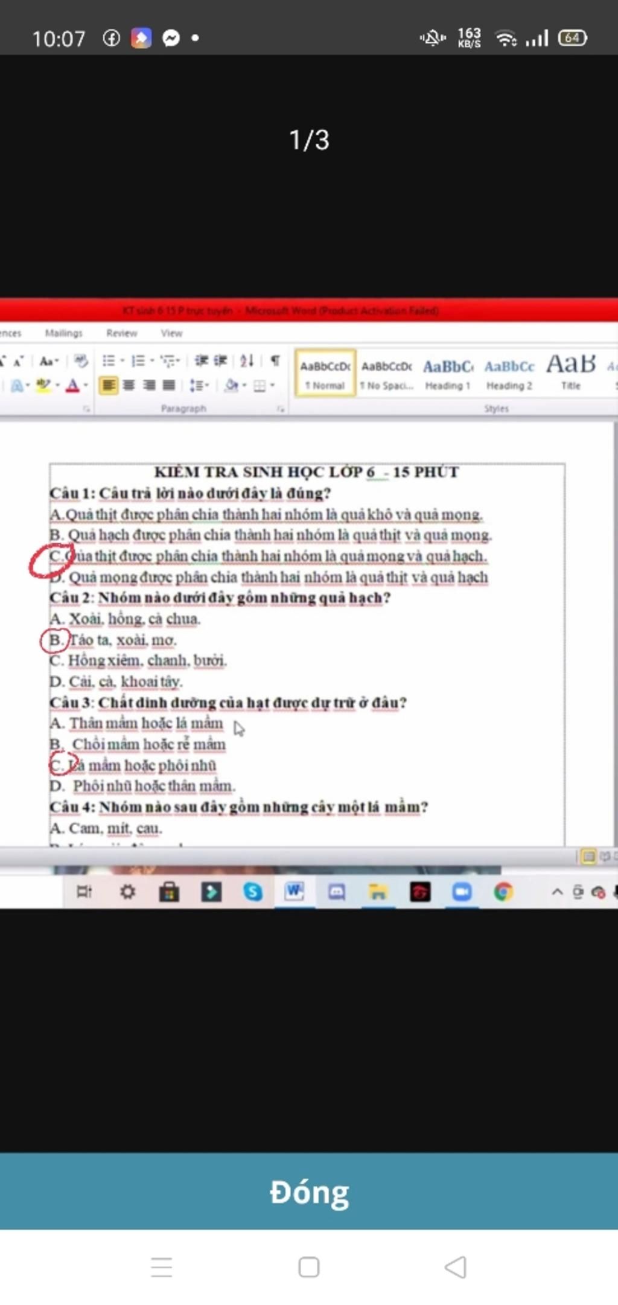The width and height of the screenshot is (618, 1305).
Task: Click the text 'KIỂM TRA SINH HỌC LỚP 6 - 15 PHÚT'
Action: pos(307,472)
